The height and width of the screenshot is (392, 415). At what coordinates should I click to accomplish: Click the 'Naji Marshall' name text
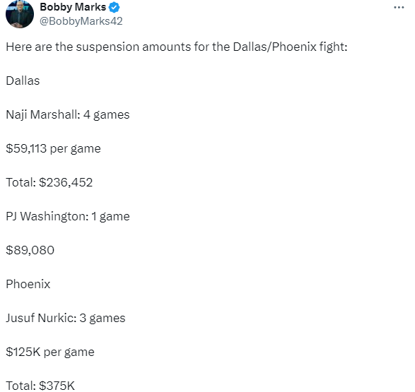coord(43,114)
